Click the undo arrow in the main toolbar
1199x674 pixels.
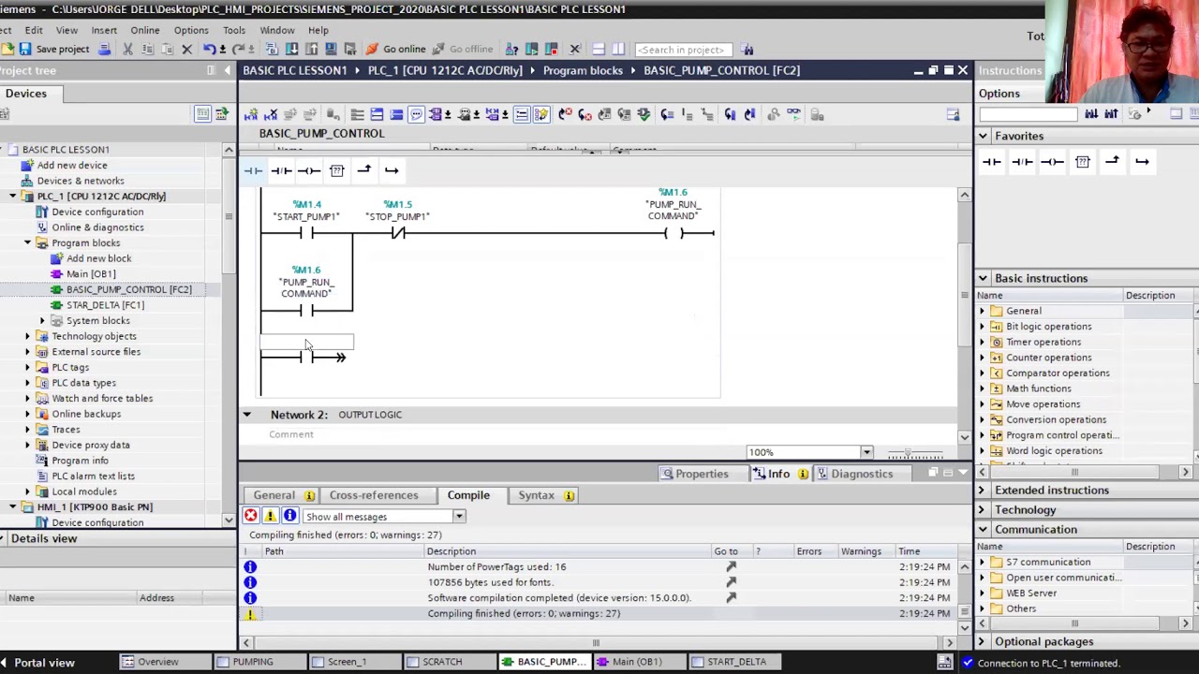click(x=209, y=50)
